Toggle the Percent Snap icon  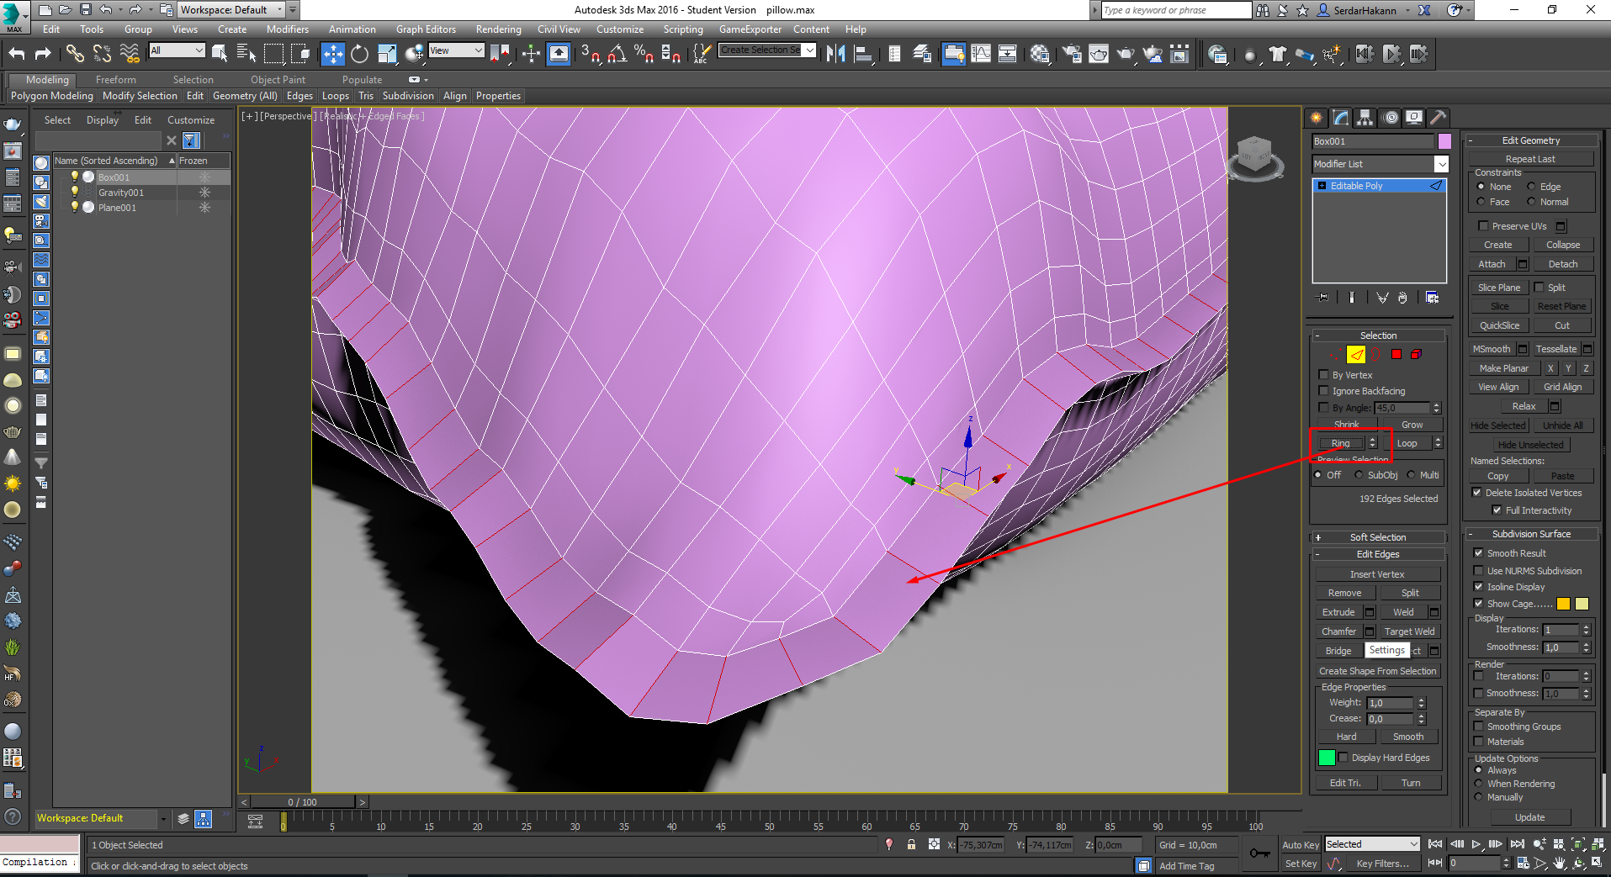tap(644, 54)
